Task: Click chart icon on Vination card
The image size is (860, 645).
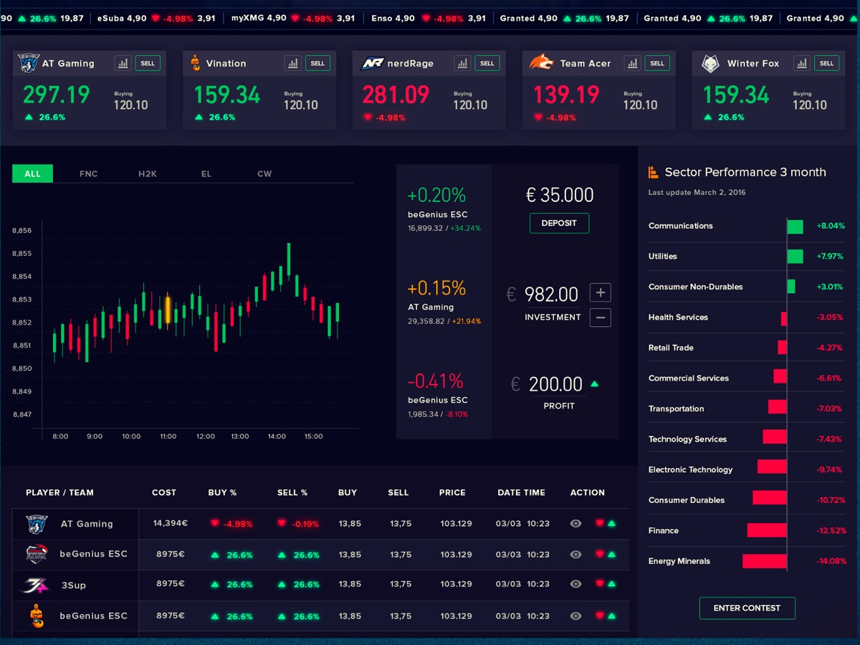Action: [293, 63]
